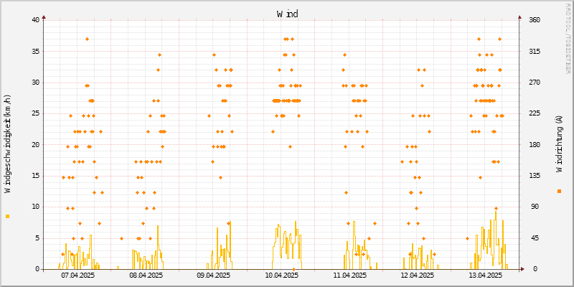The width and height of the screenshot is (574, 287).
Task: Click the orange wind direction legend square
Action: 559,191
